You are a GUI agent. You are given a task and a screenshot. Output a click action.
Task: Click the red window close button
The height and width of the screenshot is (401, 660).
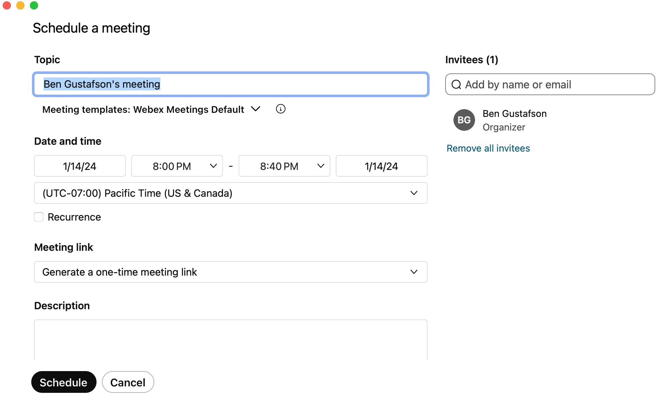point(7,5)
